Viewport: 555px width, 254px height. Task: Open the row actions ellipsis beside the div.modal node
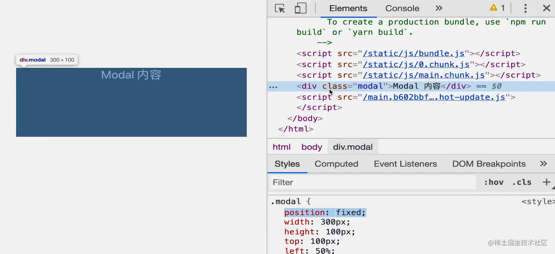[273, 87]
